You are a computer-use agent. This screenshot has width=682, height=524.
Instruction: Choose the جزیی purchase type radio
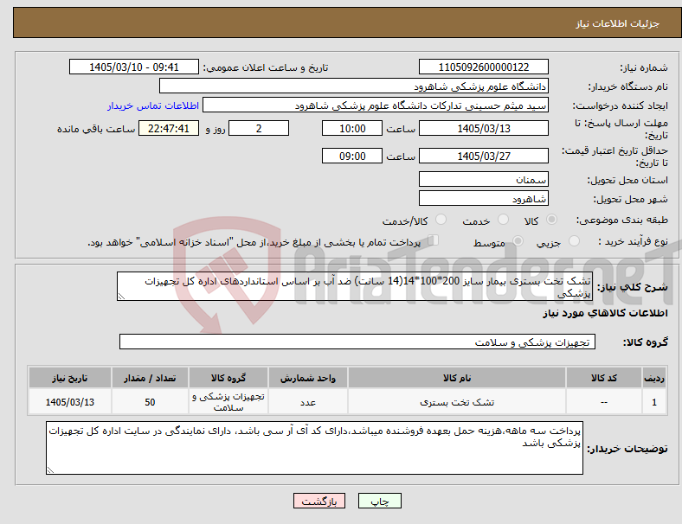(574, 241)
